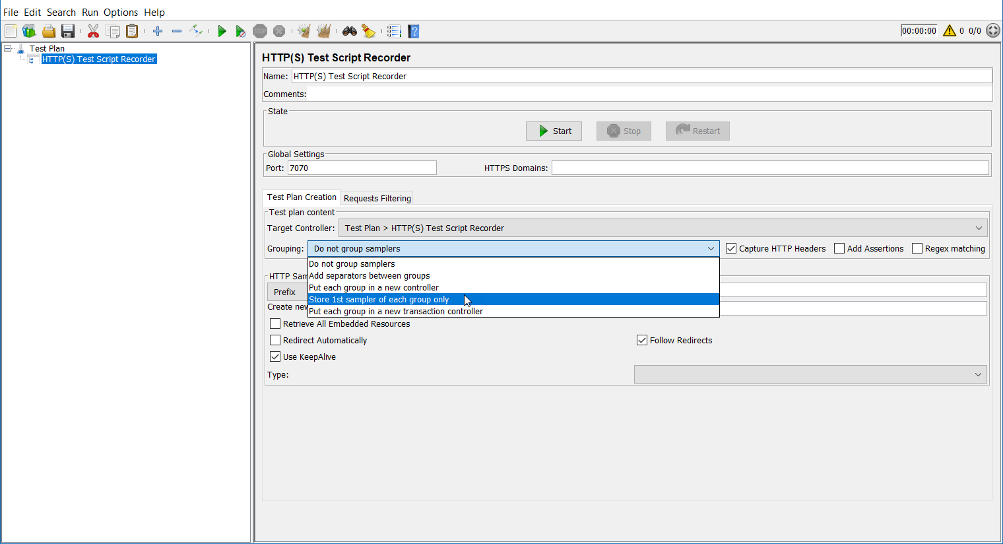Image resolution: width=1003 pixels, height=544 pixels.
Task: Uncheck Follow Redirects
Action: [x=642, y=340]
